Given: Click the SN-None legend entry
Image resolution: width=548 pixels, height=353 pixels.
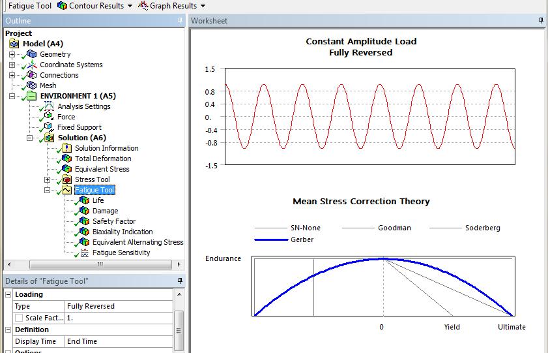Looking at the screenshot, I should (287, 228).
